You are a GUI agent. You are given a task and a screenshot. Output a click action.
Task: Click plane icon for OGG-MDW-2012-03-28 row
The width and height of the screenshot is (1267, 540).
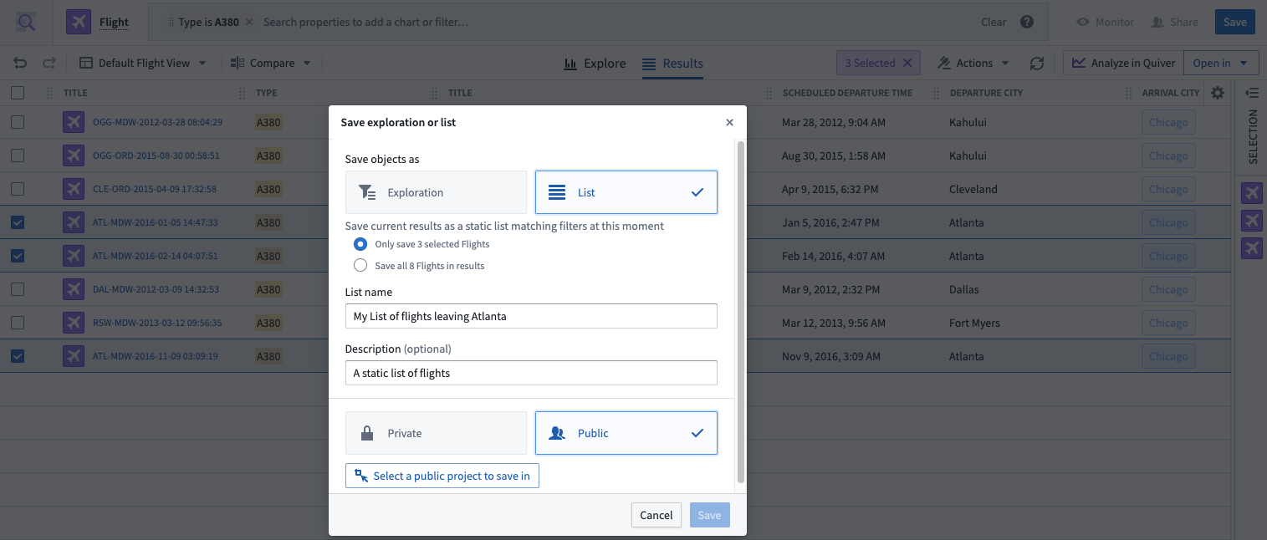click(x=74, y=122)
